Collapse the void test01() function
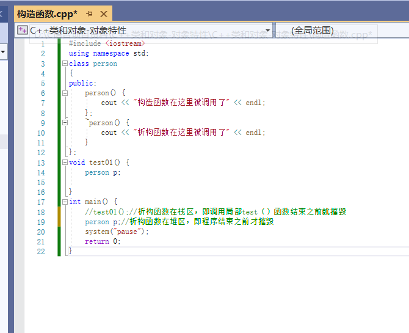 [x=65, y=163]
